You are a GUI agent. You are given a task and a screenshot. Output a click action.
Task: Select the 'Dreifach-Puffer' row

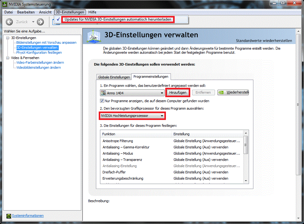pyautogui.click(x=172, y=172)
